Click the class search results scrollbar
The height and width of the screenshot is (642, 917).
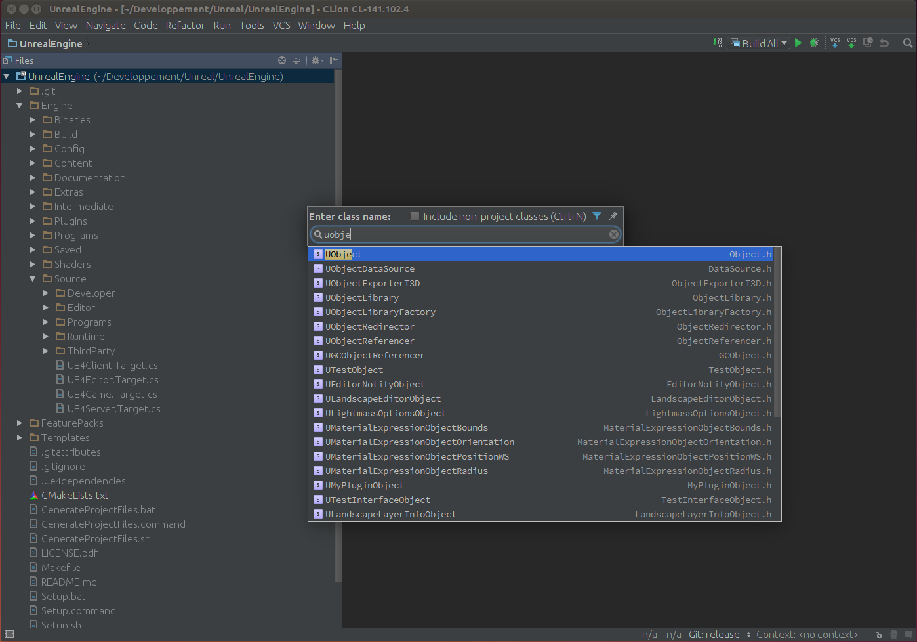[x=777, y=332]
